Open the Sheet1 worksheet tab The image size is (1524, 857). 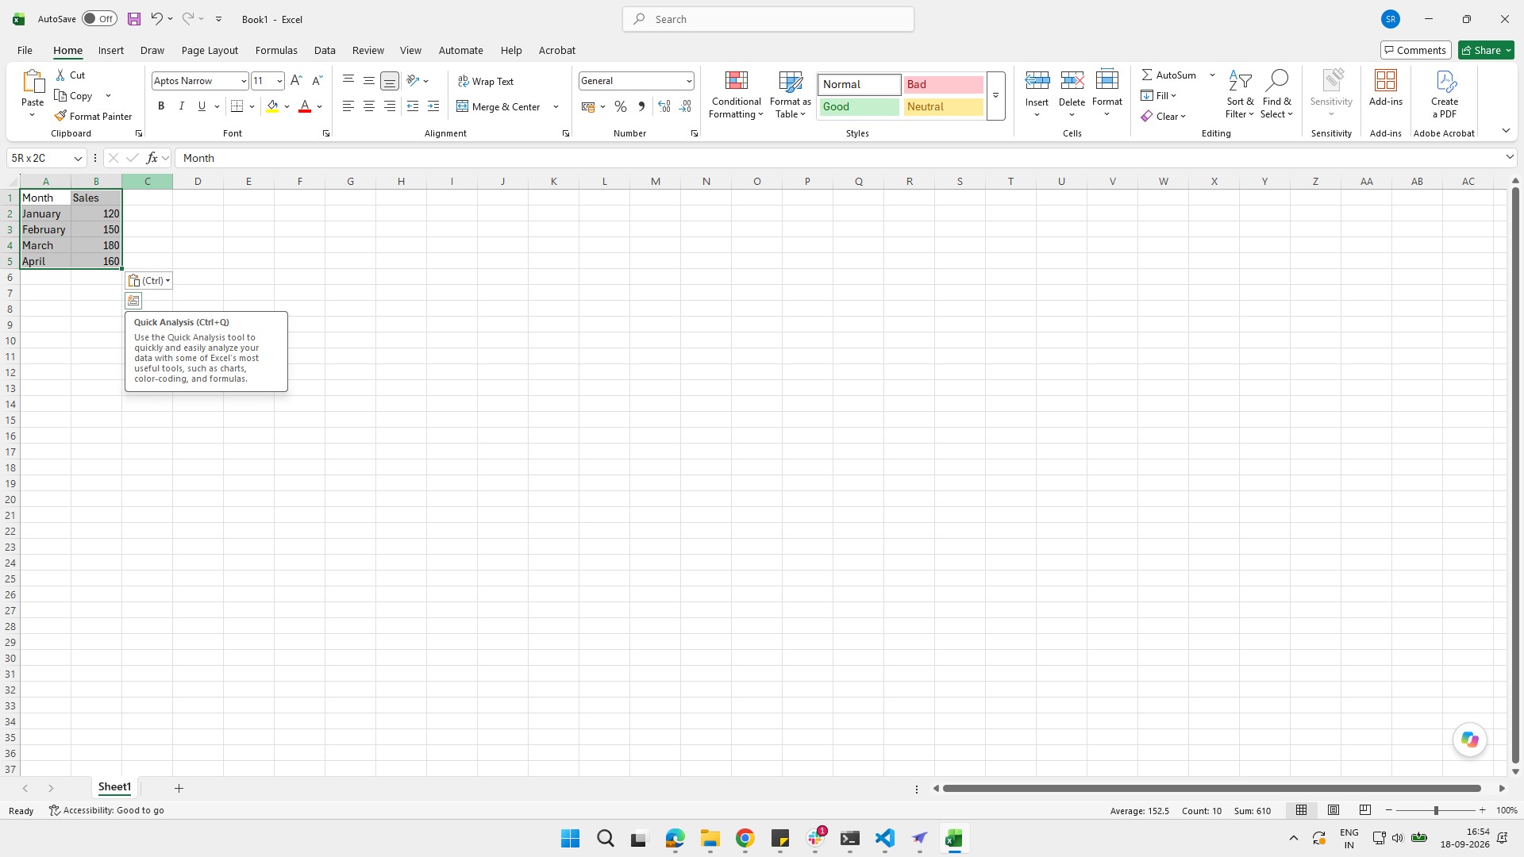point(114,787)
